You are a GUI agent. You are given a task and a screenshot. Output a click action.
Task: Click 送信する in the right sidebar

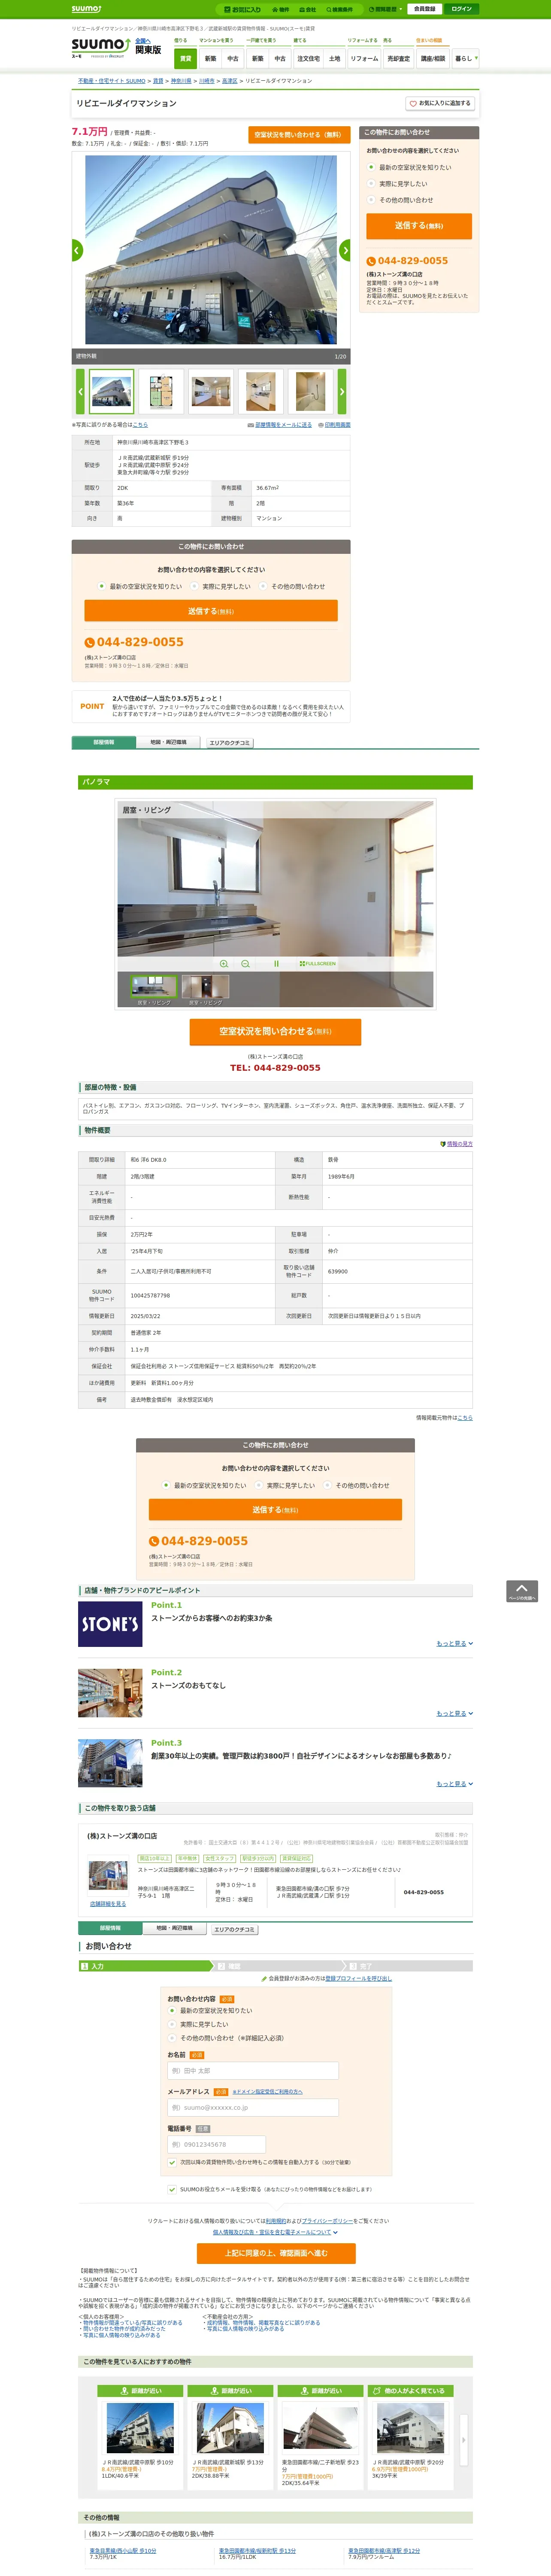pyautogui.click(x=418, y=226)
